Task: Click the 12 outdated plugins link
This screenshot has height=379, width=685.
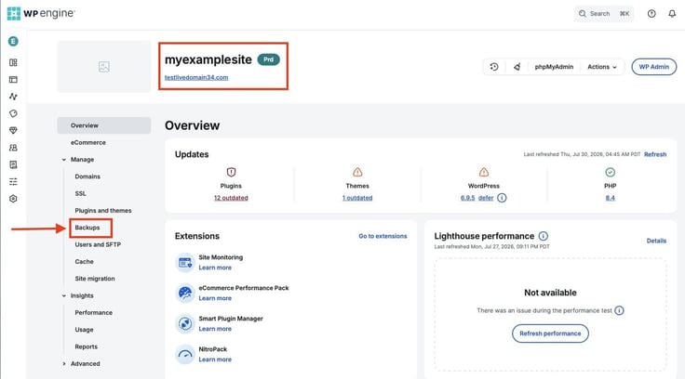Action: click(231, 198)
